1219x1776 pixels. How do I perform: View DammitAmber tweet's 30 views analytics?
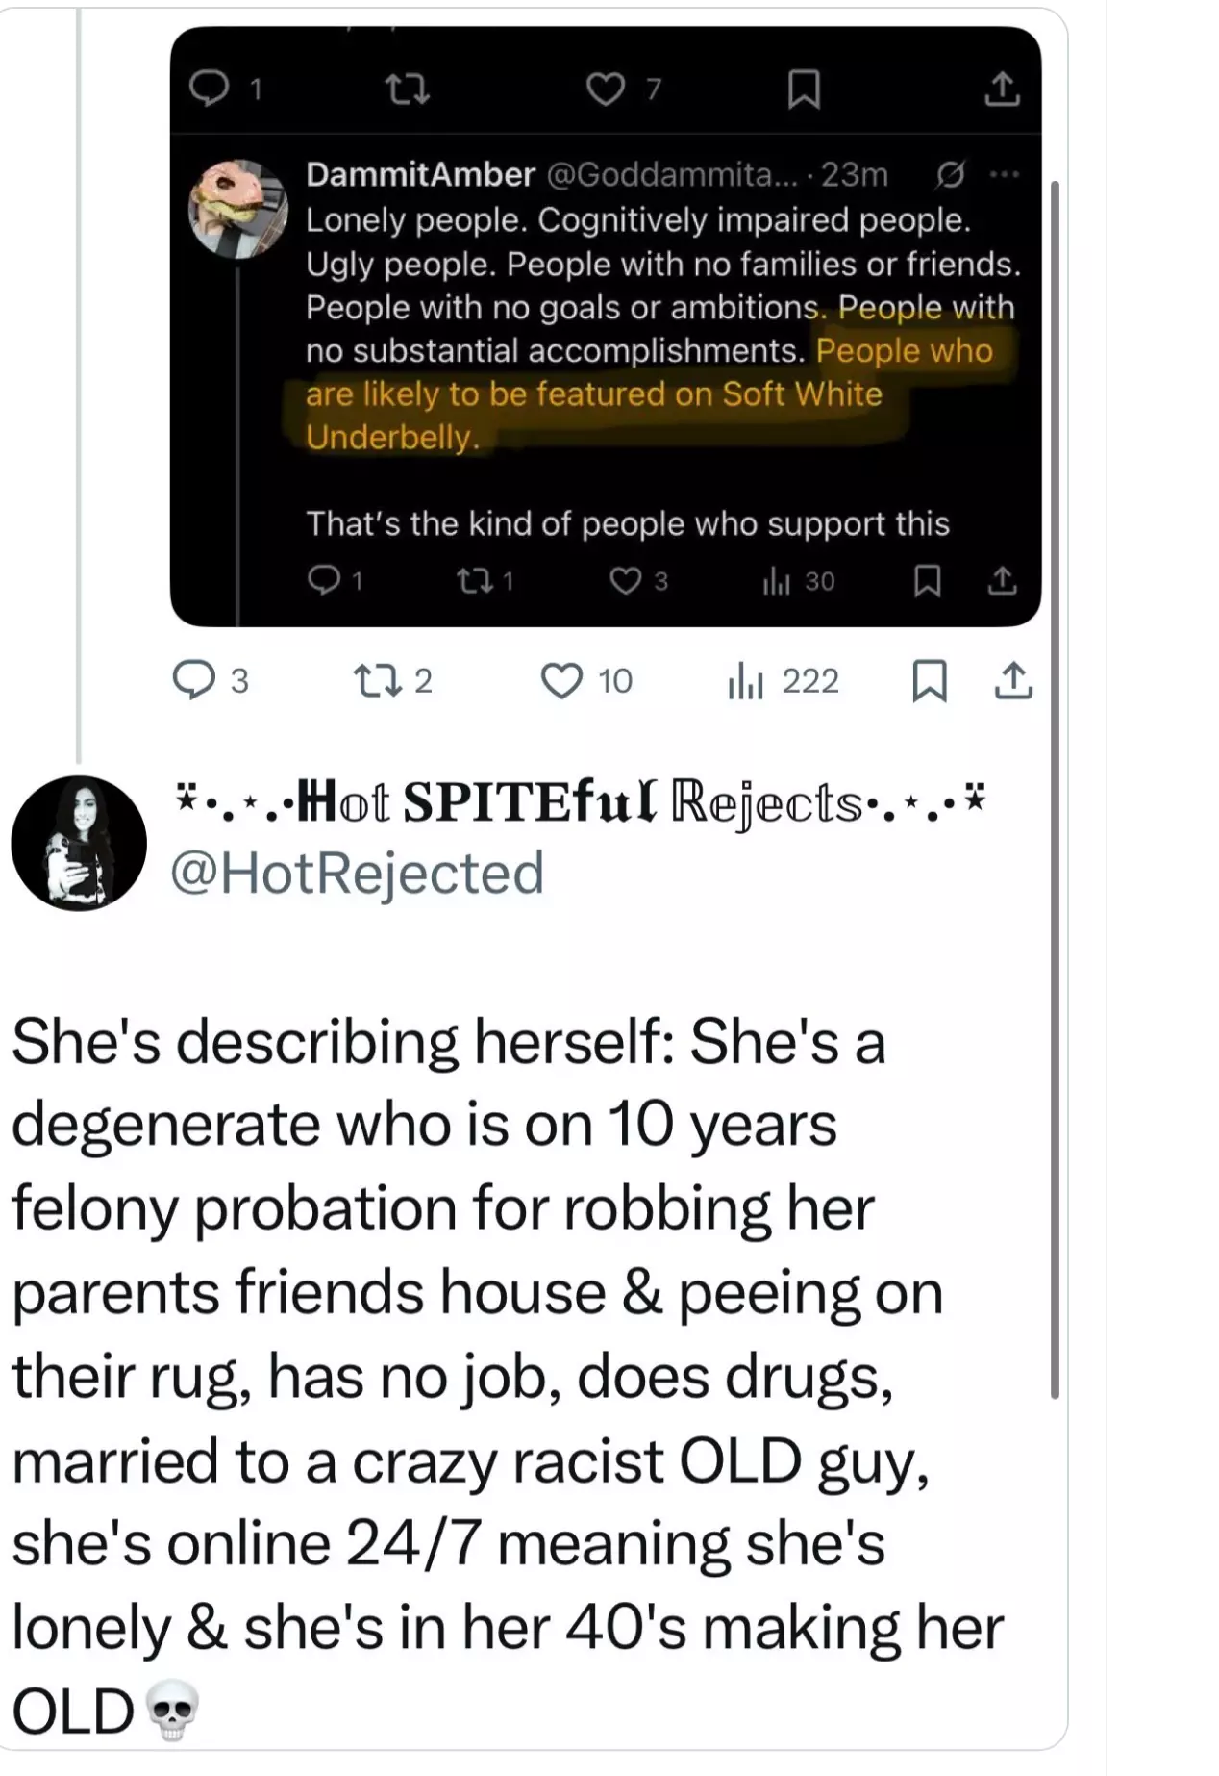775,580
